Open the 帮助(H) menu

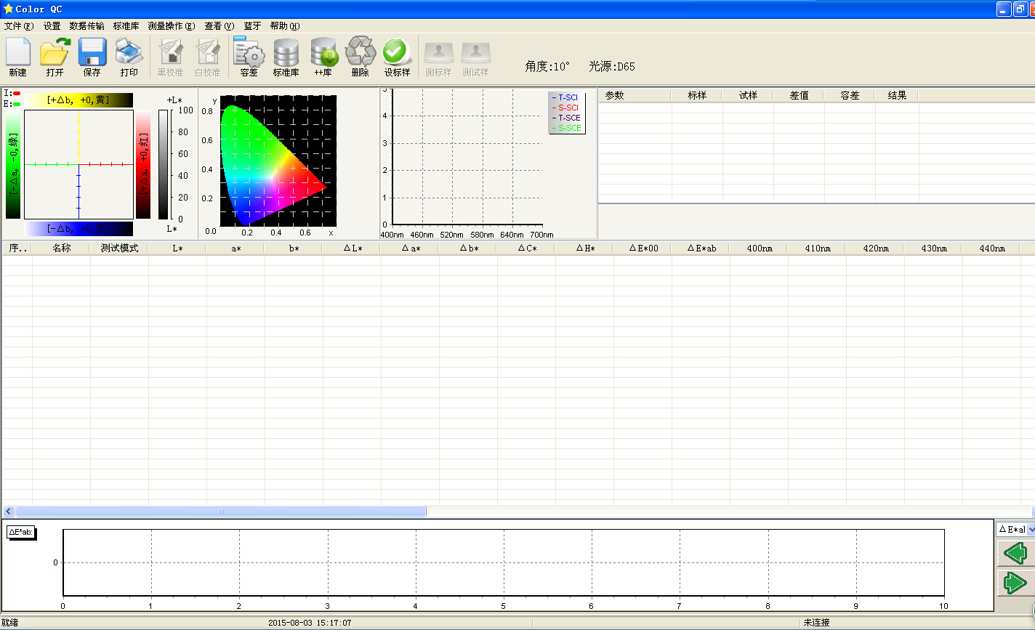click(x=285, y=25)
